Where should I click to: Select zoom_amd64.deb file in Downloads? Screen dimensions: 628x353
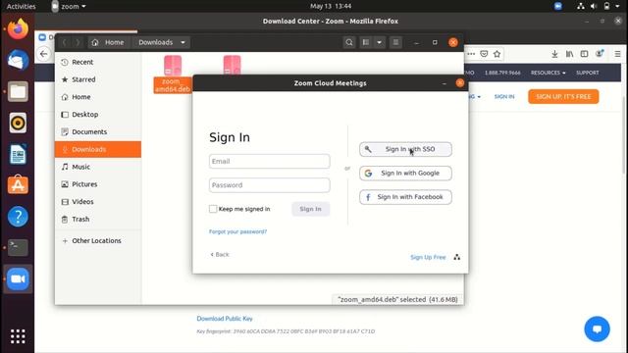(173, 75)
